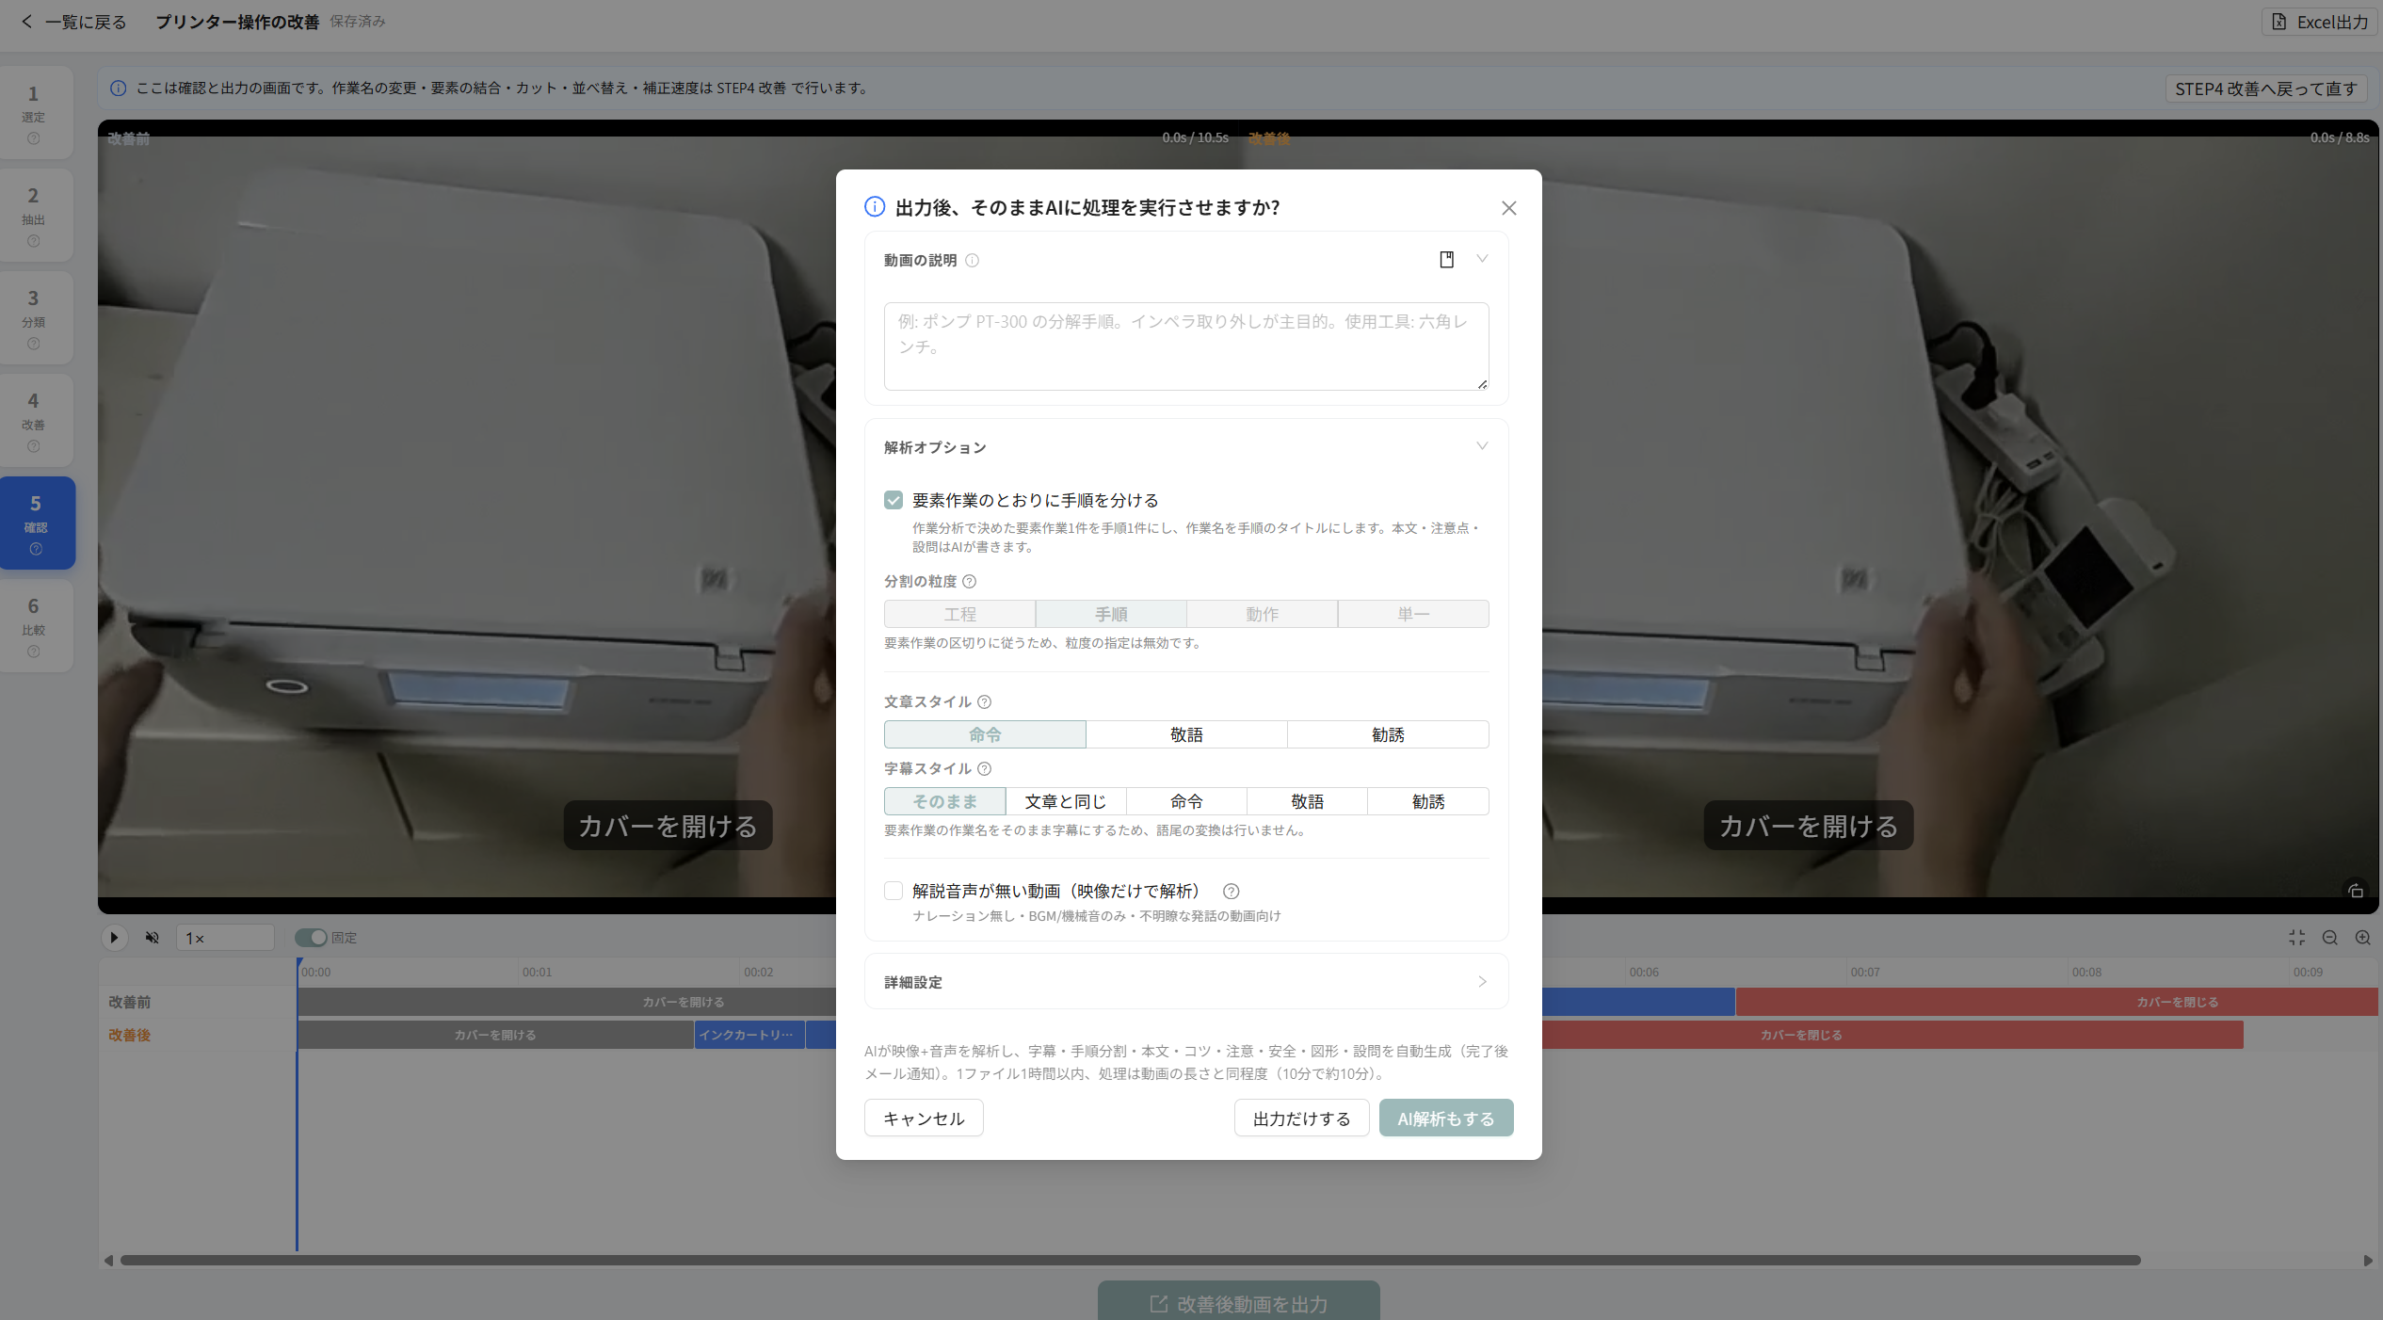Image resolution: width=2383 pixels, height=1320 pixels.
Task: Choose 敬語 subtitle style
Action: (1307, 801)
